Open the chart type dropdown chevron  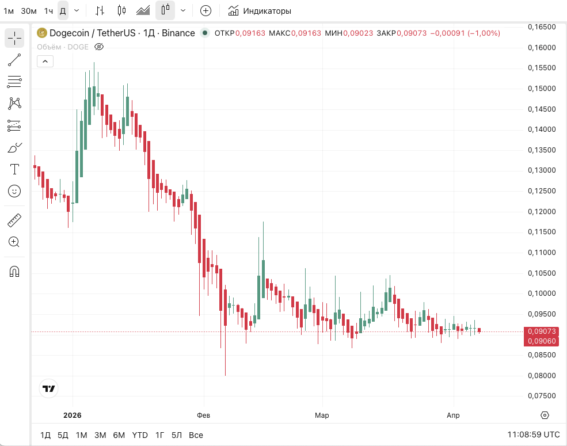[183, 10]
